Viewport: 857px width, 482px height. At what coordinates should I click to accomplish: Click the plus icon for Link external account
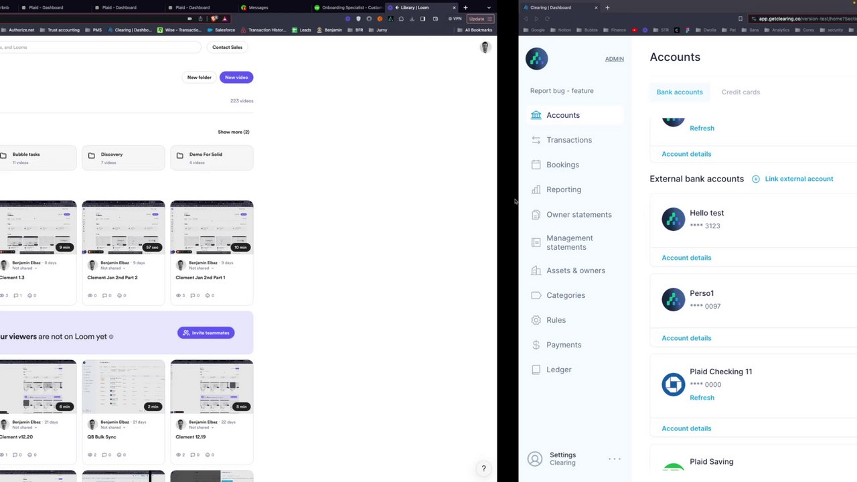pyautogui.click(x=756, y=179)
